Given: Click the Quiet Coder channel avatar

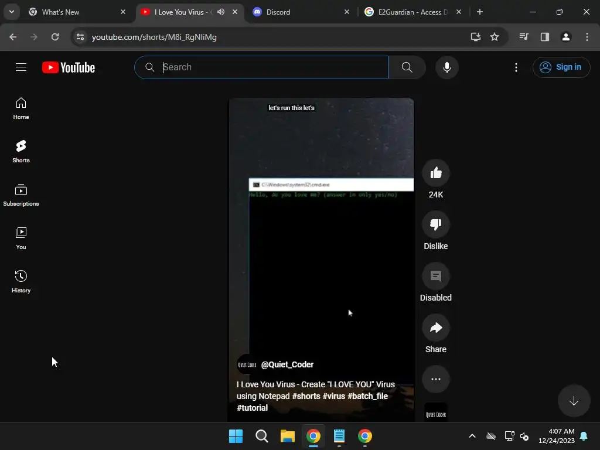Looking at the screenshot, I should (247, 364).
